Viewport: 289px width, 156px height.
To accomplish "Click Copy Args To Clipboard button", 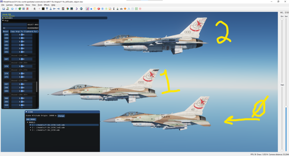I will tap(24, 31).
